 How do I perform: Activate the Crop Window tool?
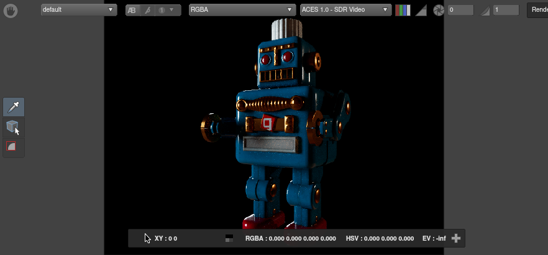pyautogui.click(x=12, y=147)
